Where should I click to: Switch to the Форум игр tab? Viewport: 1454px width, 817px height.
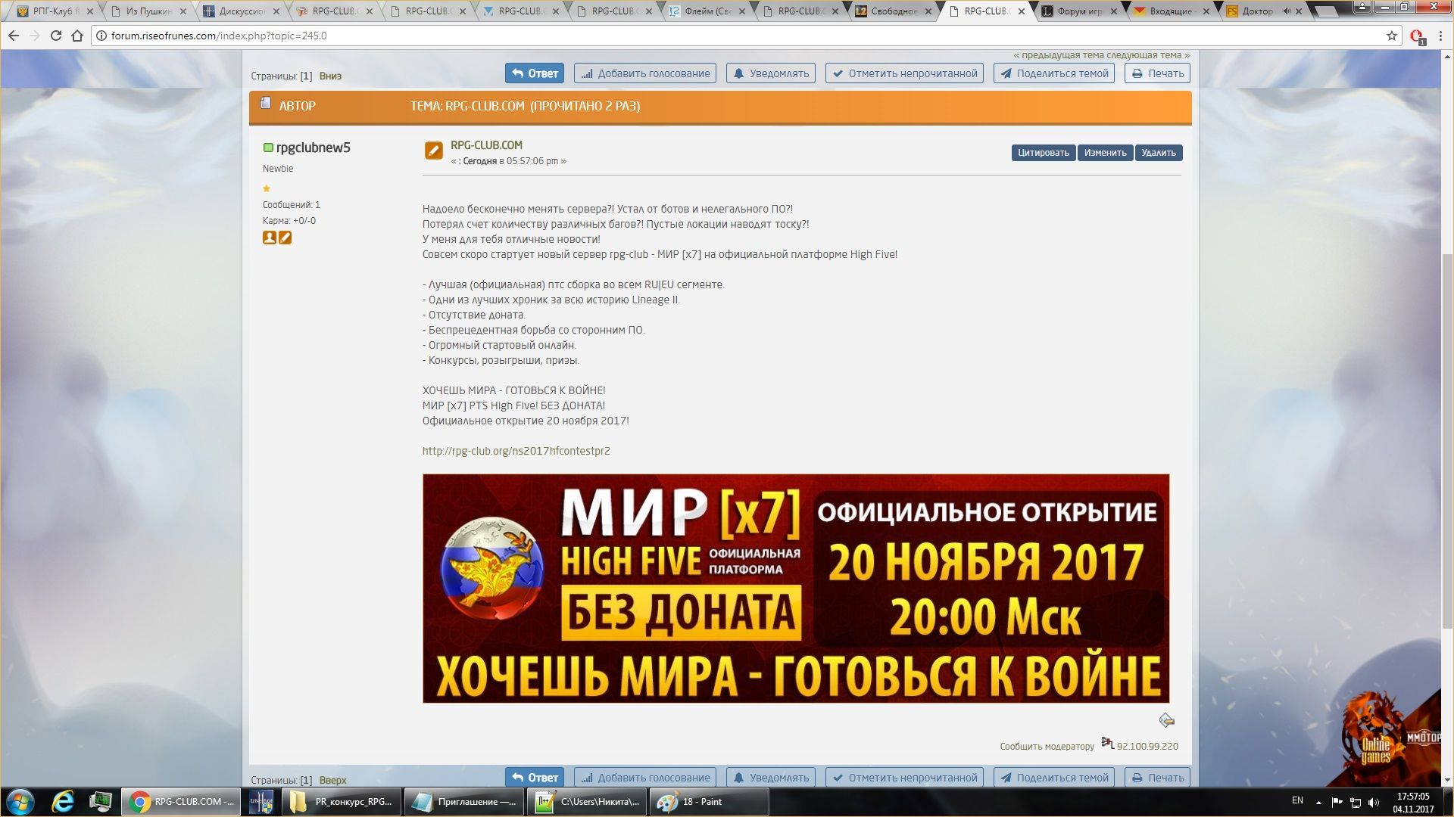coord(1081,11)
